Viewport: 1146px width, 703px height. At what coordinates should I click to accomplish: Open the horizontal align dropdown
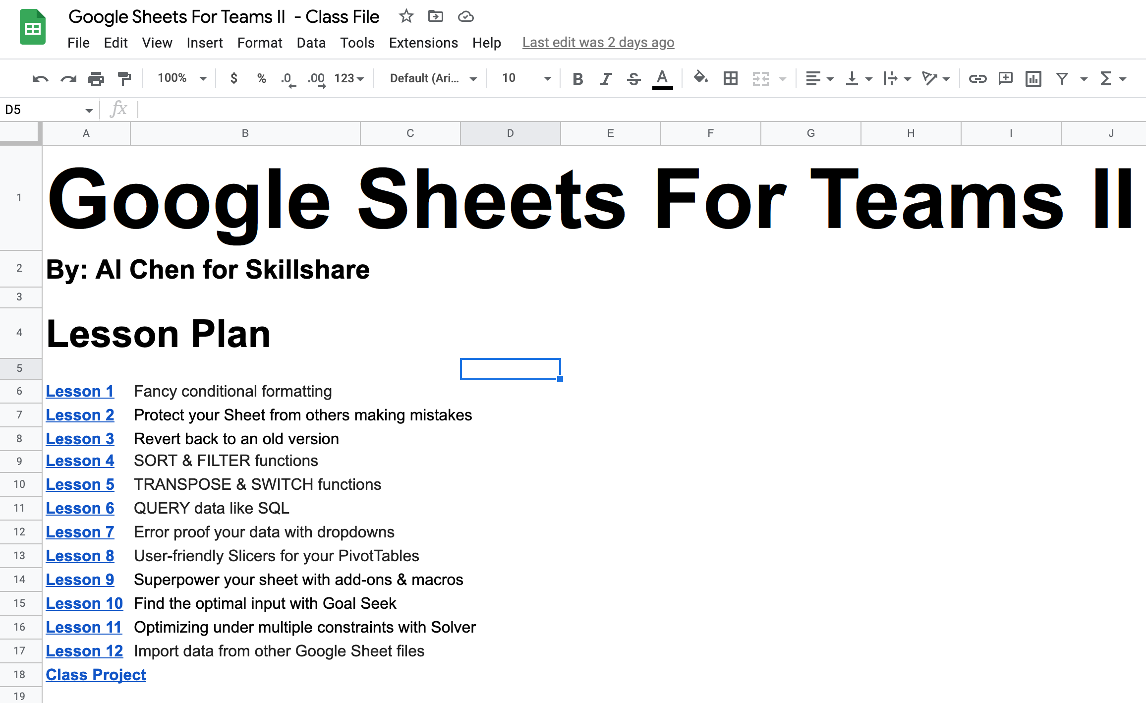[x=819, y=78]
